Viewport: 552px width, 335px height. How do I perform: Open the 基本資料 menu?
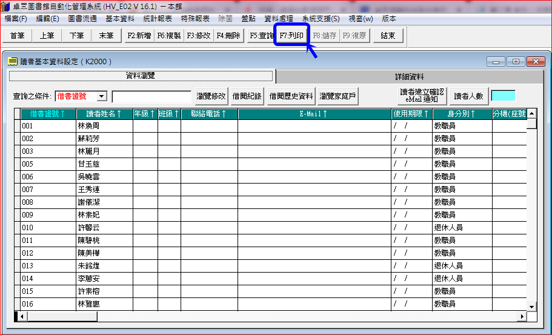point(120,19)
